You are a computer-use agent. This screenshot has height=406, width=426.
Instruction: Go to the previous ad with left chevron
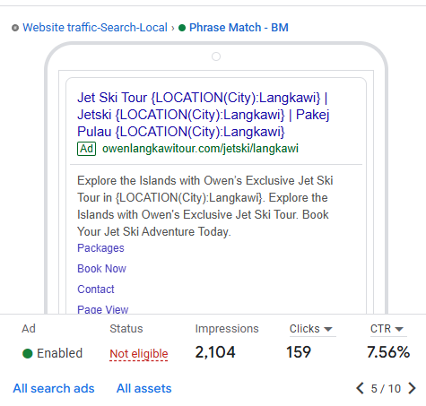coord(361,388)
